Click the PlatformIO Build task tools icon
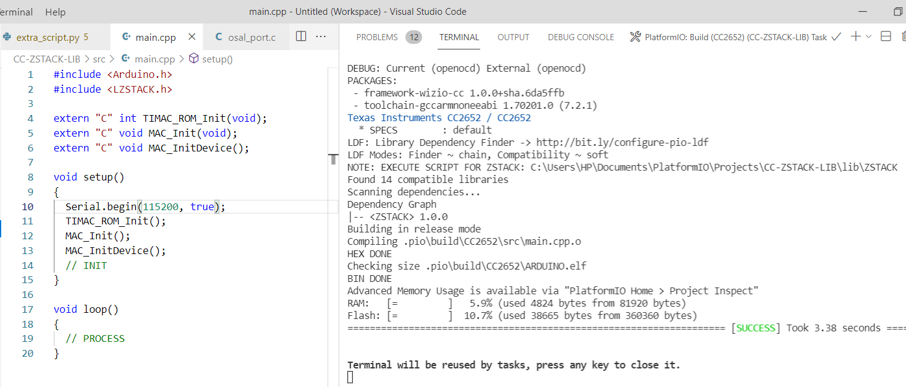The width and height of the screenshot is (906, 387). coord(635,37)
